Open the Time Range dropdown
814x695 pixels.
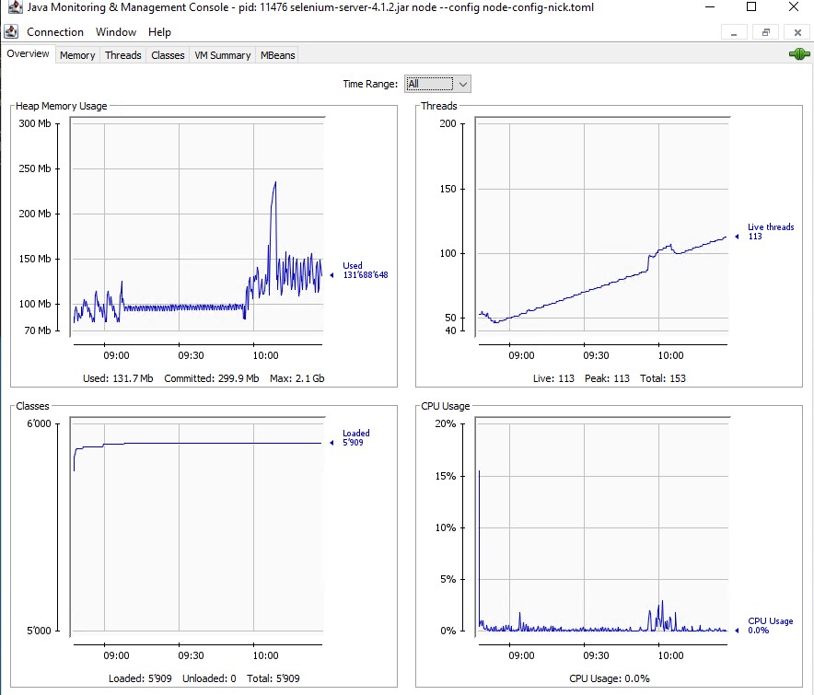pyautogui.click(x=461, y=83)
